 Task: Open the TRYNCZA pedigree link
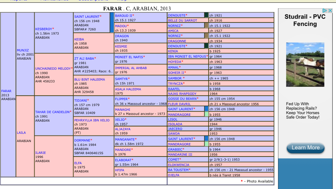(175, 84)
